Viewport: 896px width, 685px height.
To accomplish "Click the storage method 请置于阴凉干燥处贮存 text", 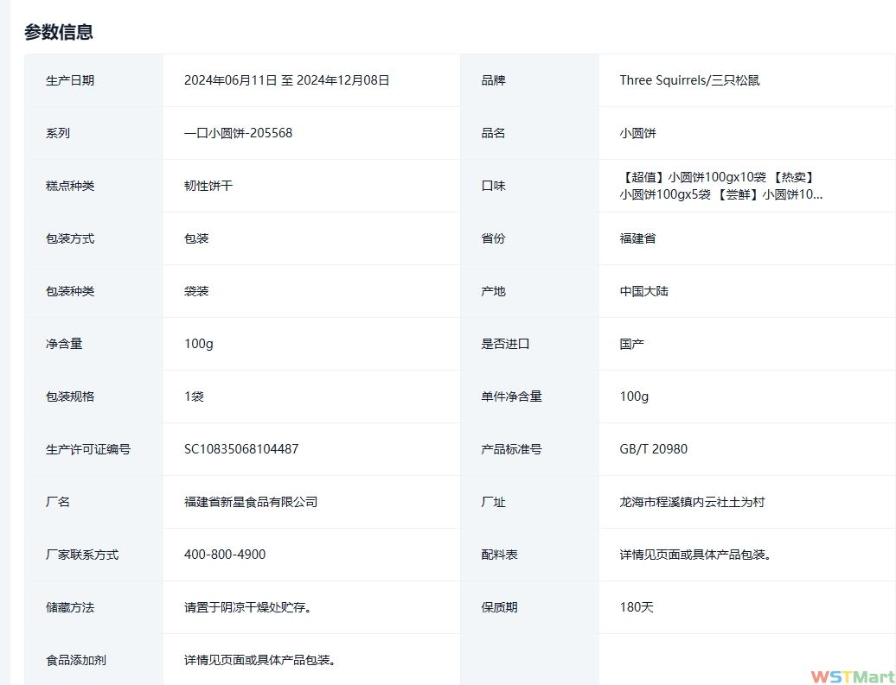I will [x=247, y=607].
